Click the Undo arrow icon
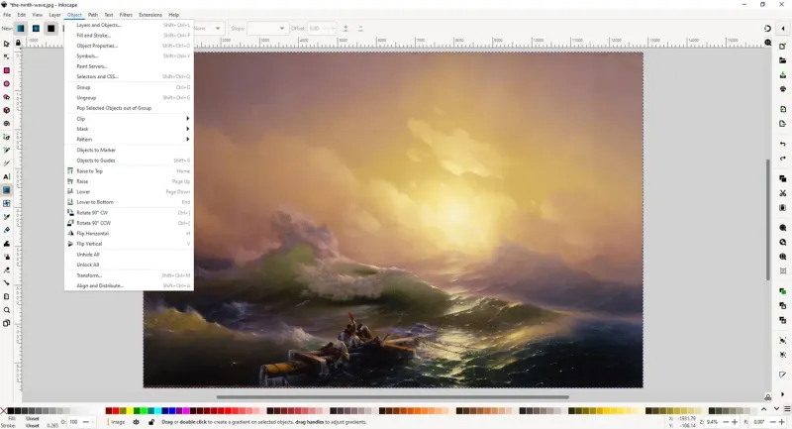 782,144
